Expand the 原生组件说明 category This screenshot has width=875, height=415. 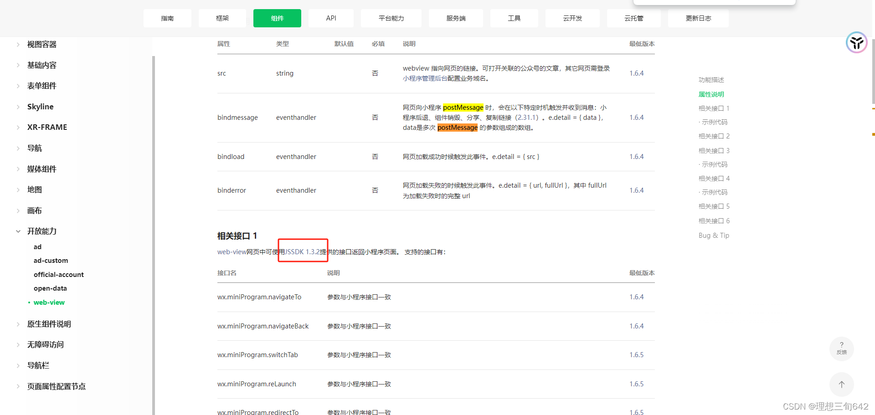coord(49,323)
